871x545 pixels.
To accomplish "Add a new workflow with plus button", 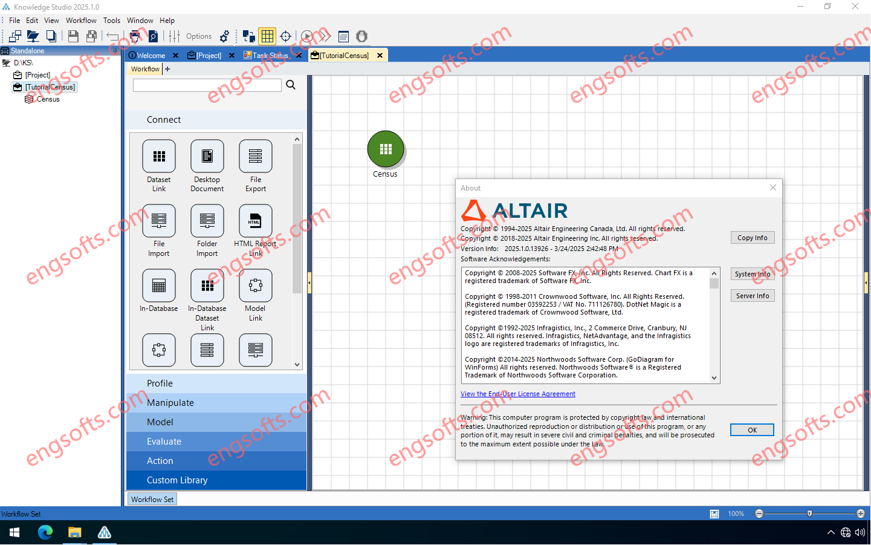I will pyautogui.click(x=167, y=69).
